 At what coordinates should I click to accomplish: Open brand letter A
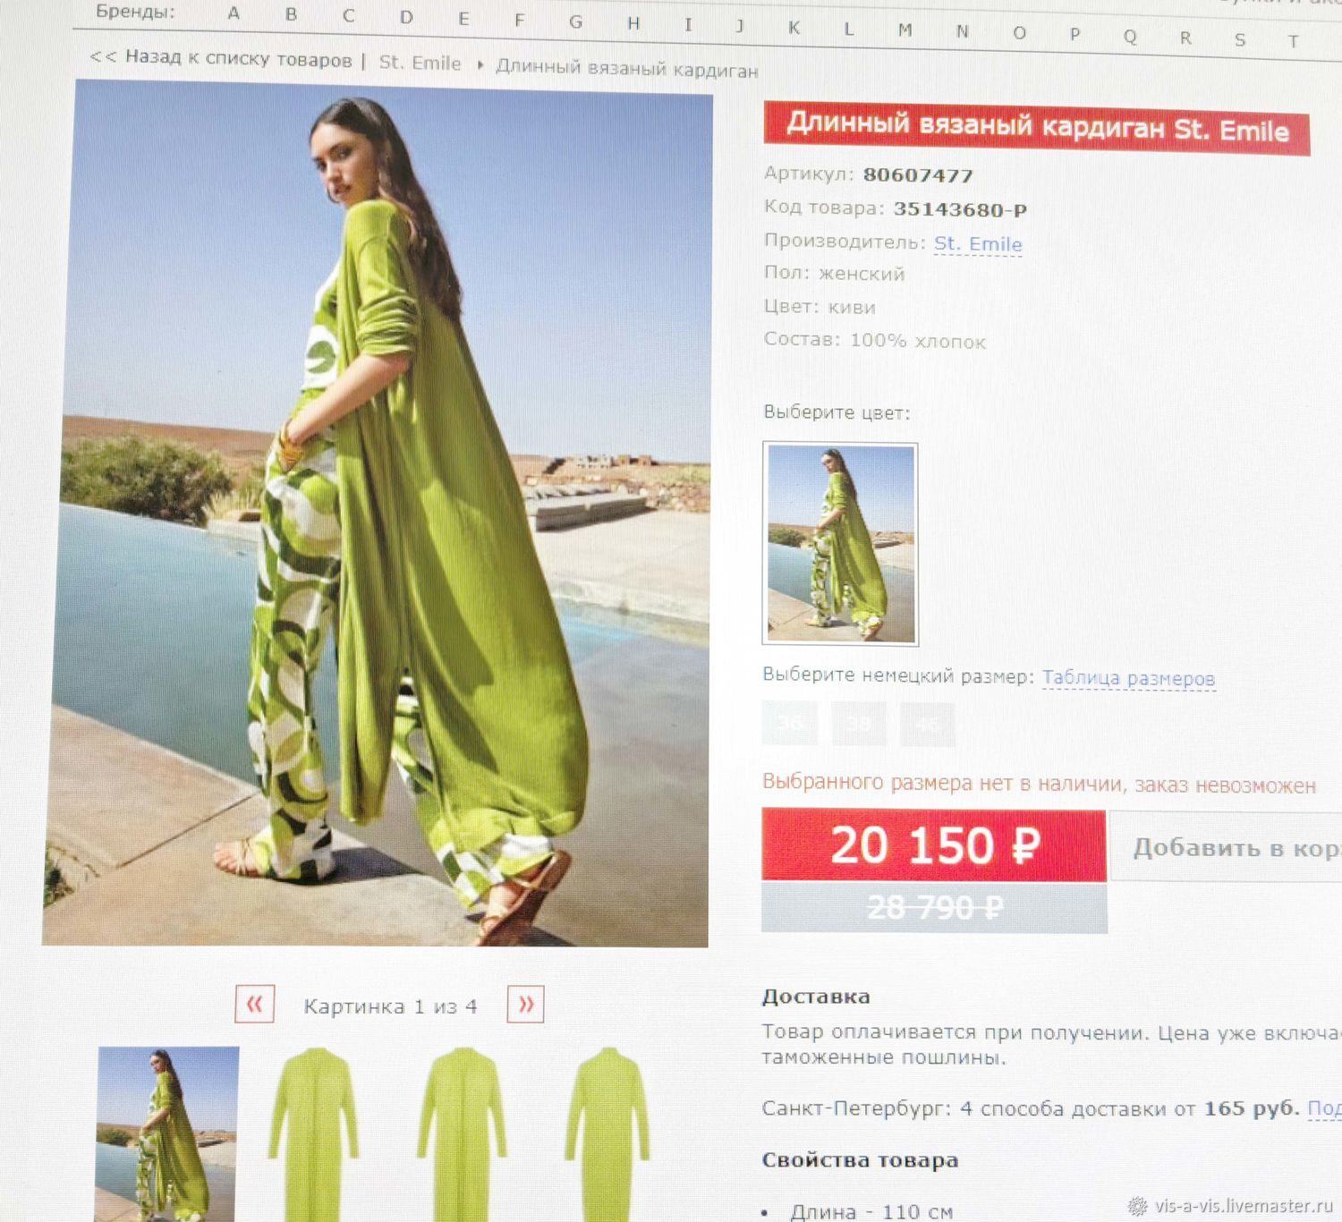click(234, 13)
